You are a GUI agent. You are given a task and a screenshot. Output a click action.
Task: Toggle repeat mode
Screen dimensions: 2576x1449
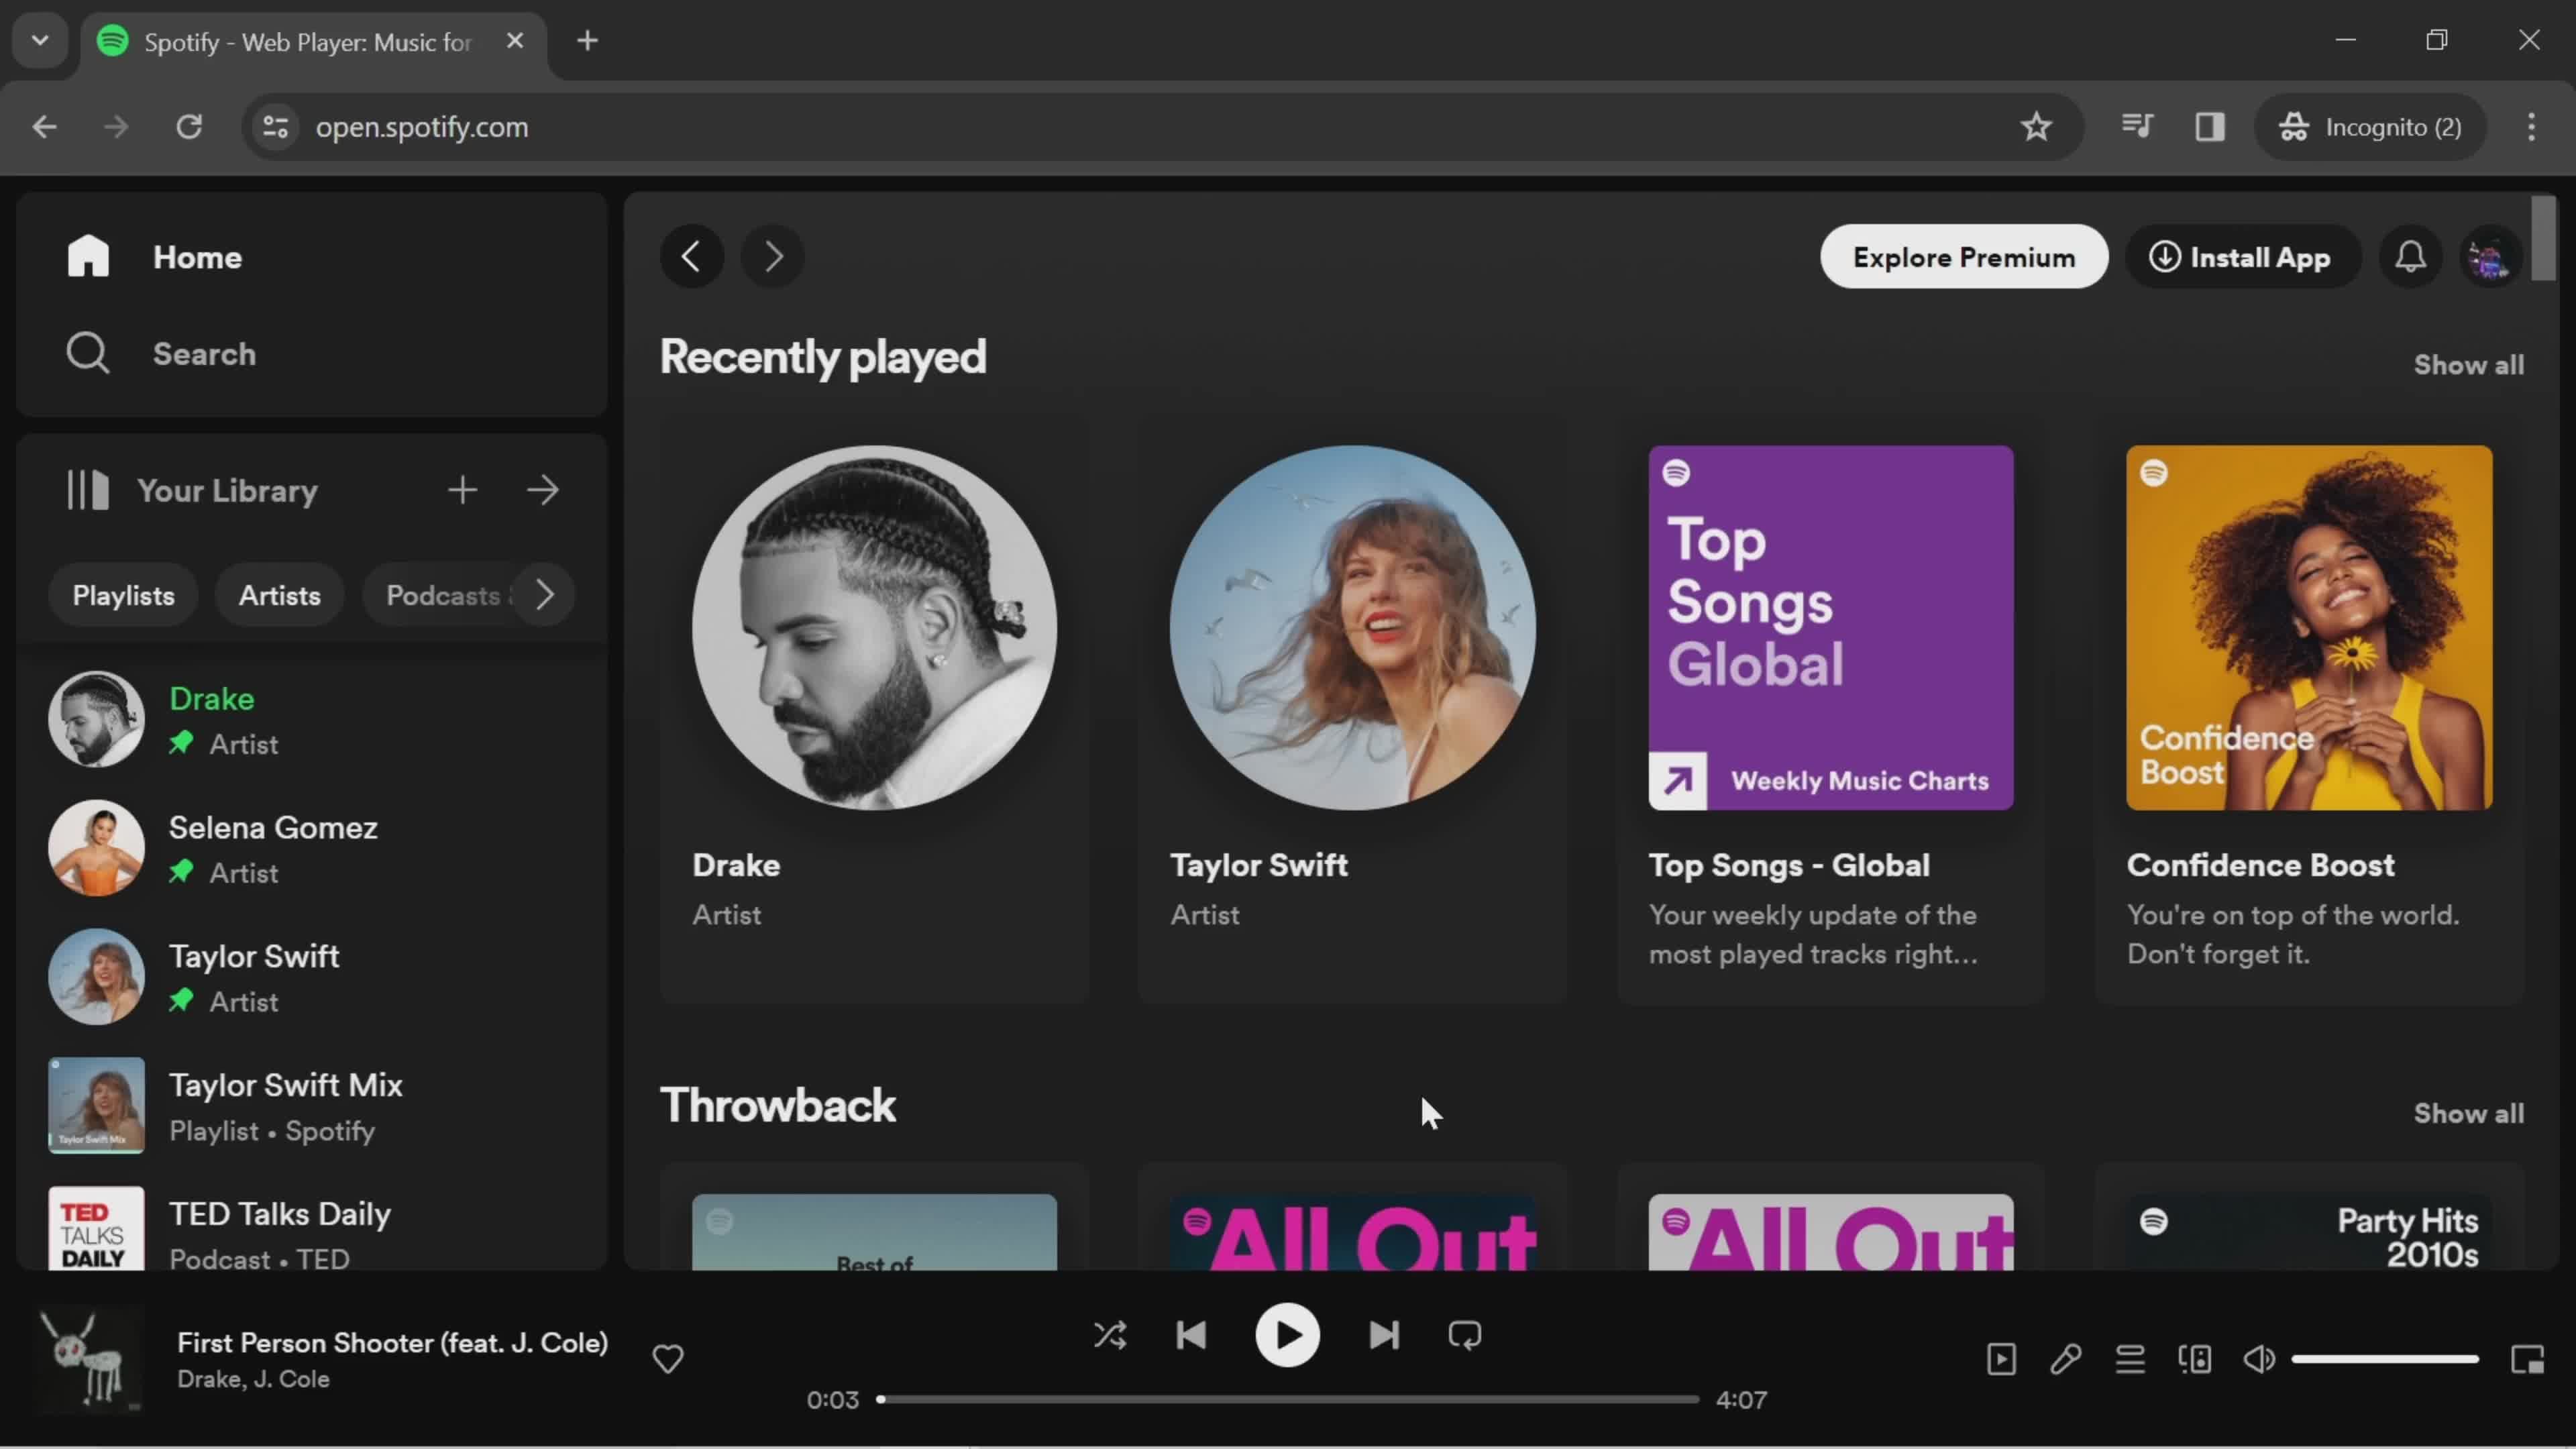[x=1465, y=1336]
